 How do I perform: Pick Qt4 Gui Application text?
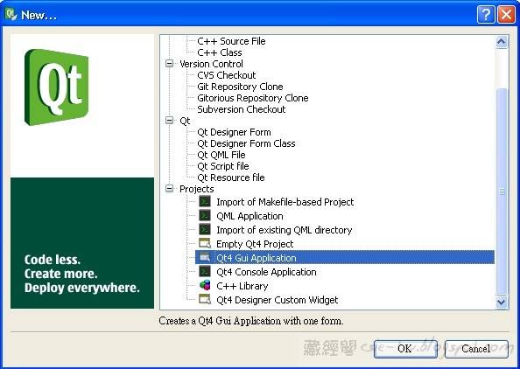click(256, 258)
